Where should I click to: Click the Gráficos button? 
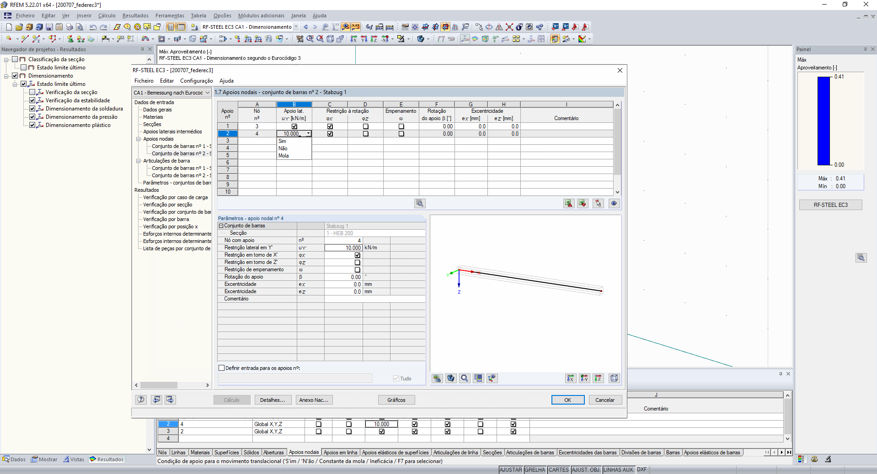pos(396,400)
